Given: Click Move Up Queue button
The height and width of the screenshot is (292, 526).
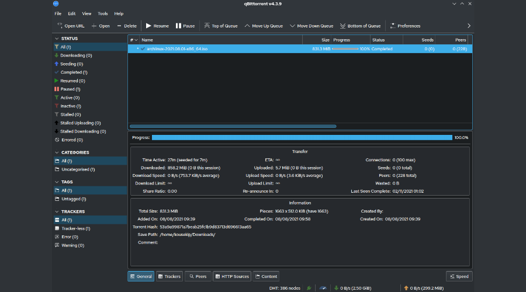Looking at the screenshot, I should (x=264, y=26).
